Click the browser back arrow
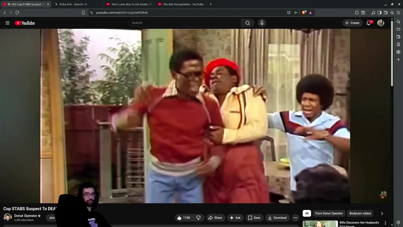This screenshot has width=403, height=227. pos(4,13)
